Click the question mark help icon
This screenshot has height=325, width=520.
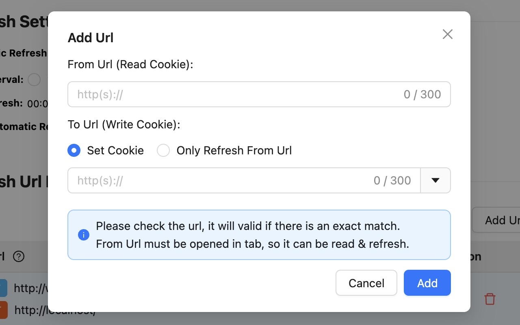[x=19, y=257]
